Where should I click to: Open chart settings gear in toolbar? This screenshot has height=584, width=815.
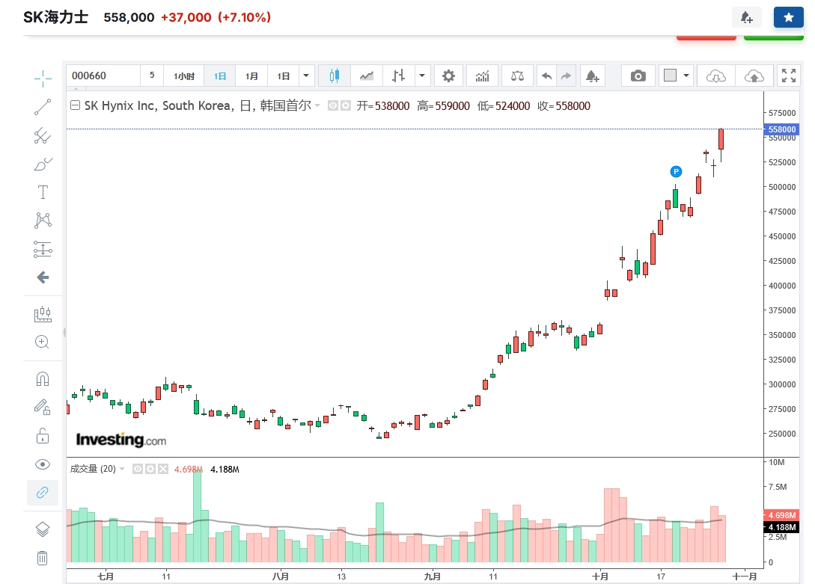448,76
